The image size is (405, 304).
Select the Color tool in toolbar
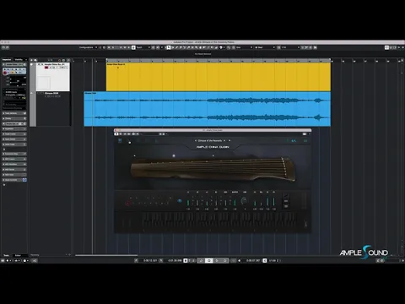click(221, 47)
